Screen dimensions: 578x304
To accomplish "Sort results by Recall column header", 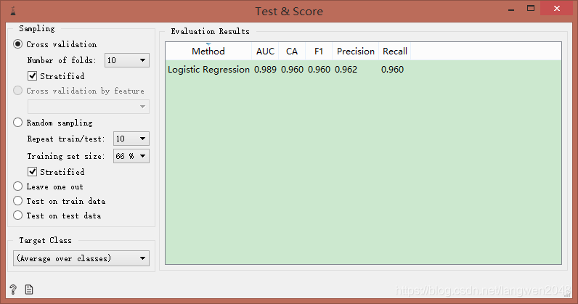I will tap(395, 52).
